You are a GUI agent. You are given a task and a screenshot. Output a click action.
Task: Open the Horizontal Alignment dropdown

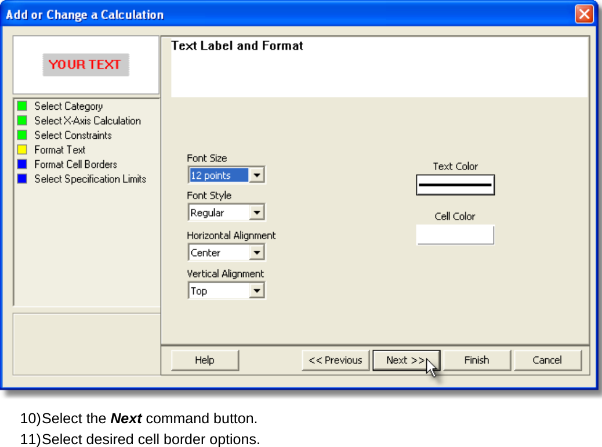click(x=256, y=253)
